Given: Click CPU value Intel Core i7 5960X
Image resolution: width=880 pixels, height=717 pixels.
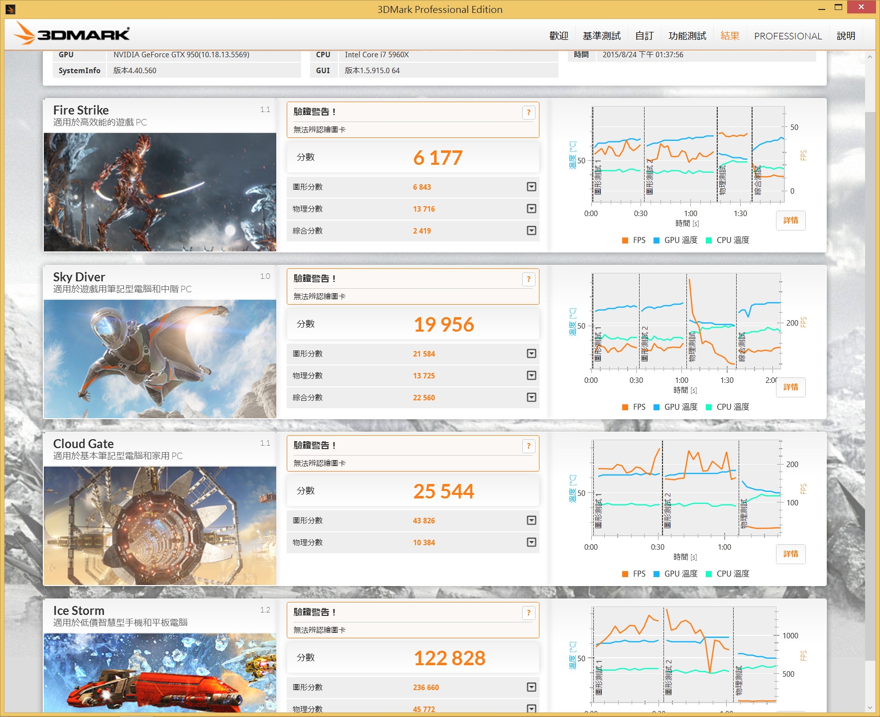Looking at the screenshot, I should pyautogui.click(x=377, y=55).
